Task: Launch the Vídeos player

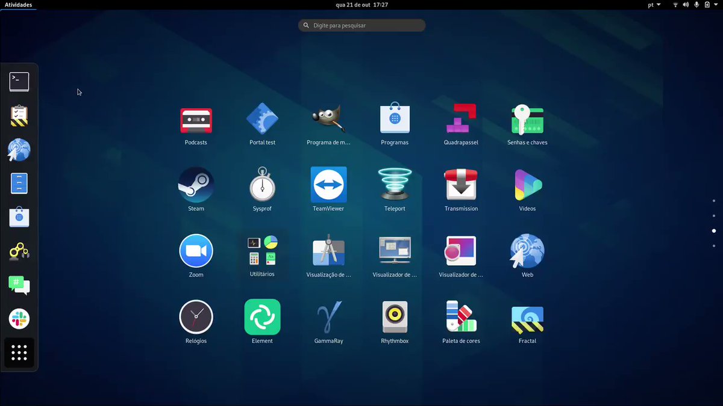Action: click(527, 191)
